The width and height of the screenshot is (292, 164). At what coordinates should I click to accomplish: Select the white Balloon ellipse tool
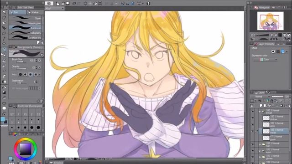(4, 108)
